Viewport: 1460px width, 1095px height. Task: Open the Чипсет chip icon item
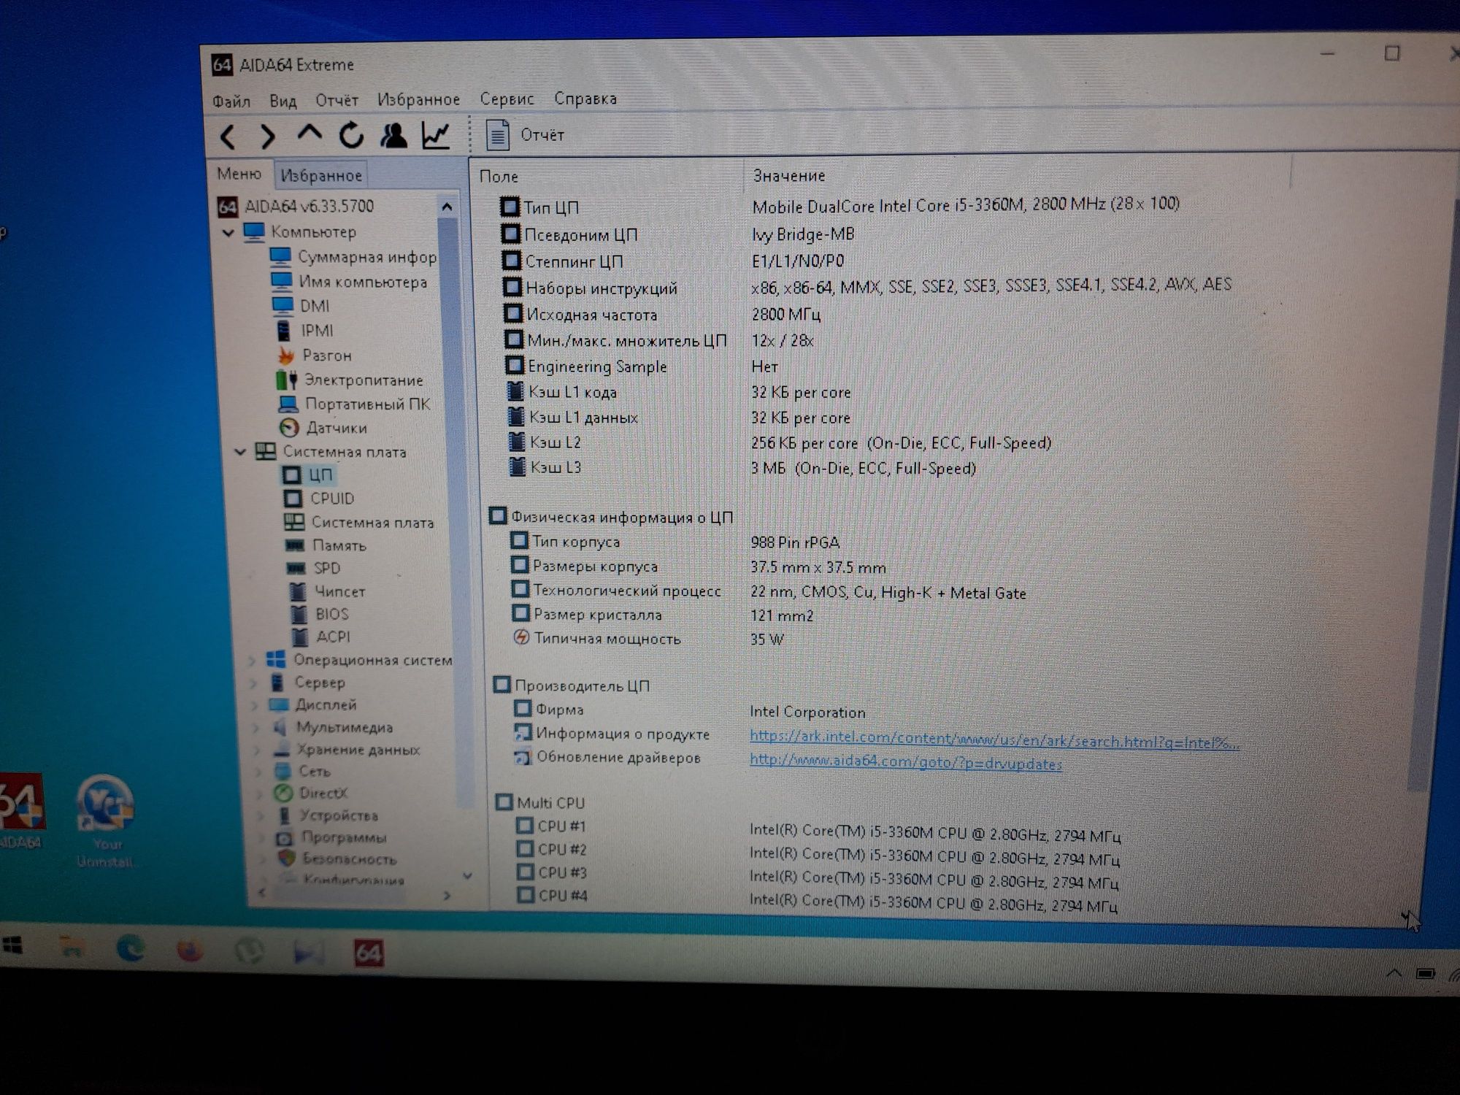pyautogui.click(x=328, y=591)
